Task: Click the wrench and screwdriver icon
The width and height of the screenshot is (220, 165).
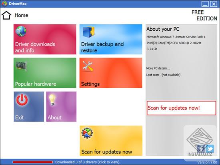Action: tap(88, 66)
